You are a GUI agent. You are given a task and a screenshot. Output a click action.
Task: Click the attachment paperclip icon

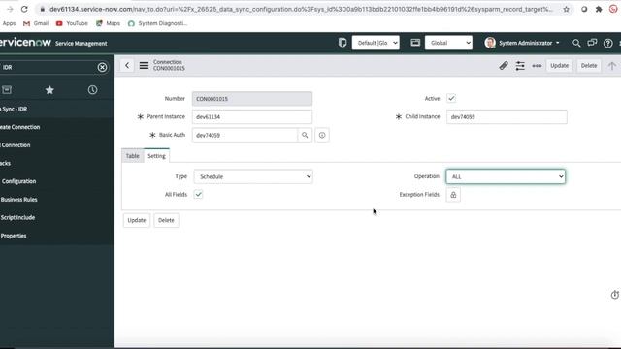pyautogui.click(x=504, y=65)
